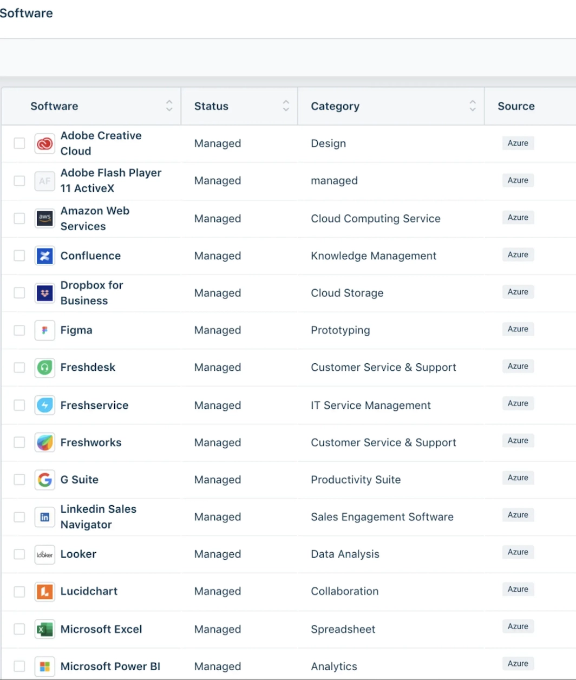Check the Freshservice row checkbox

tap(19, 405)
